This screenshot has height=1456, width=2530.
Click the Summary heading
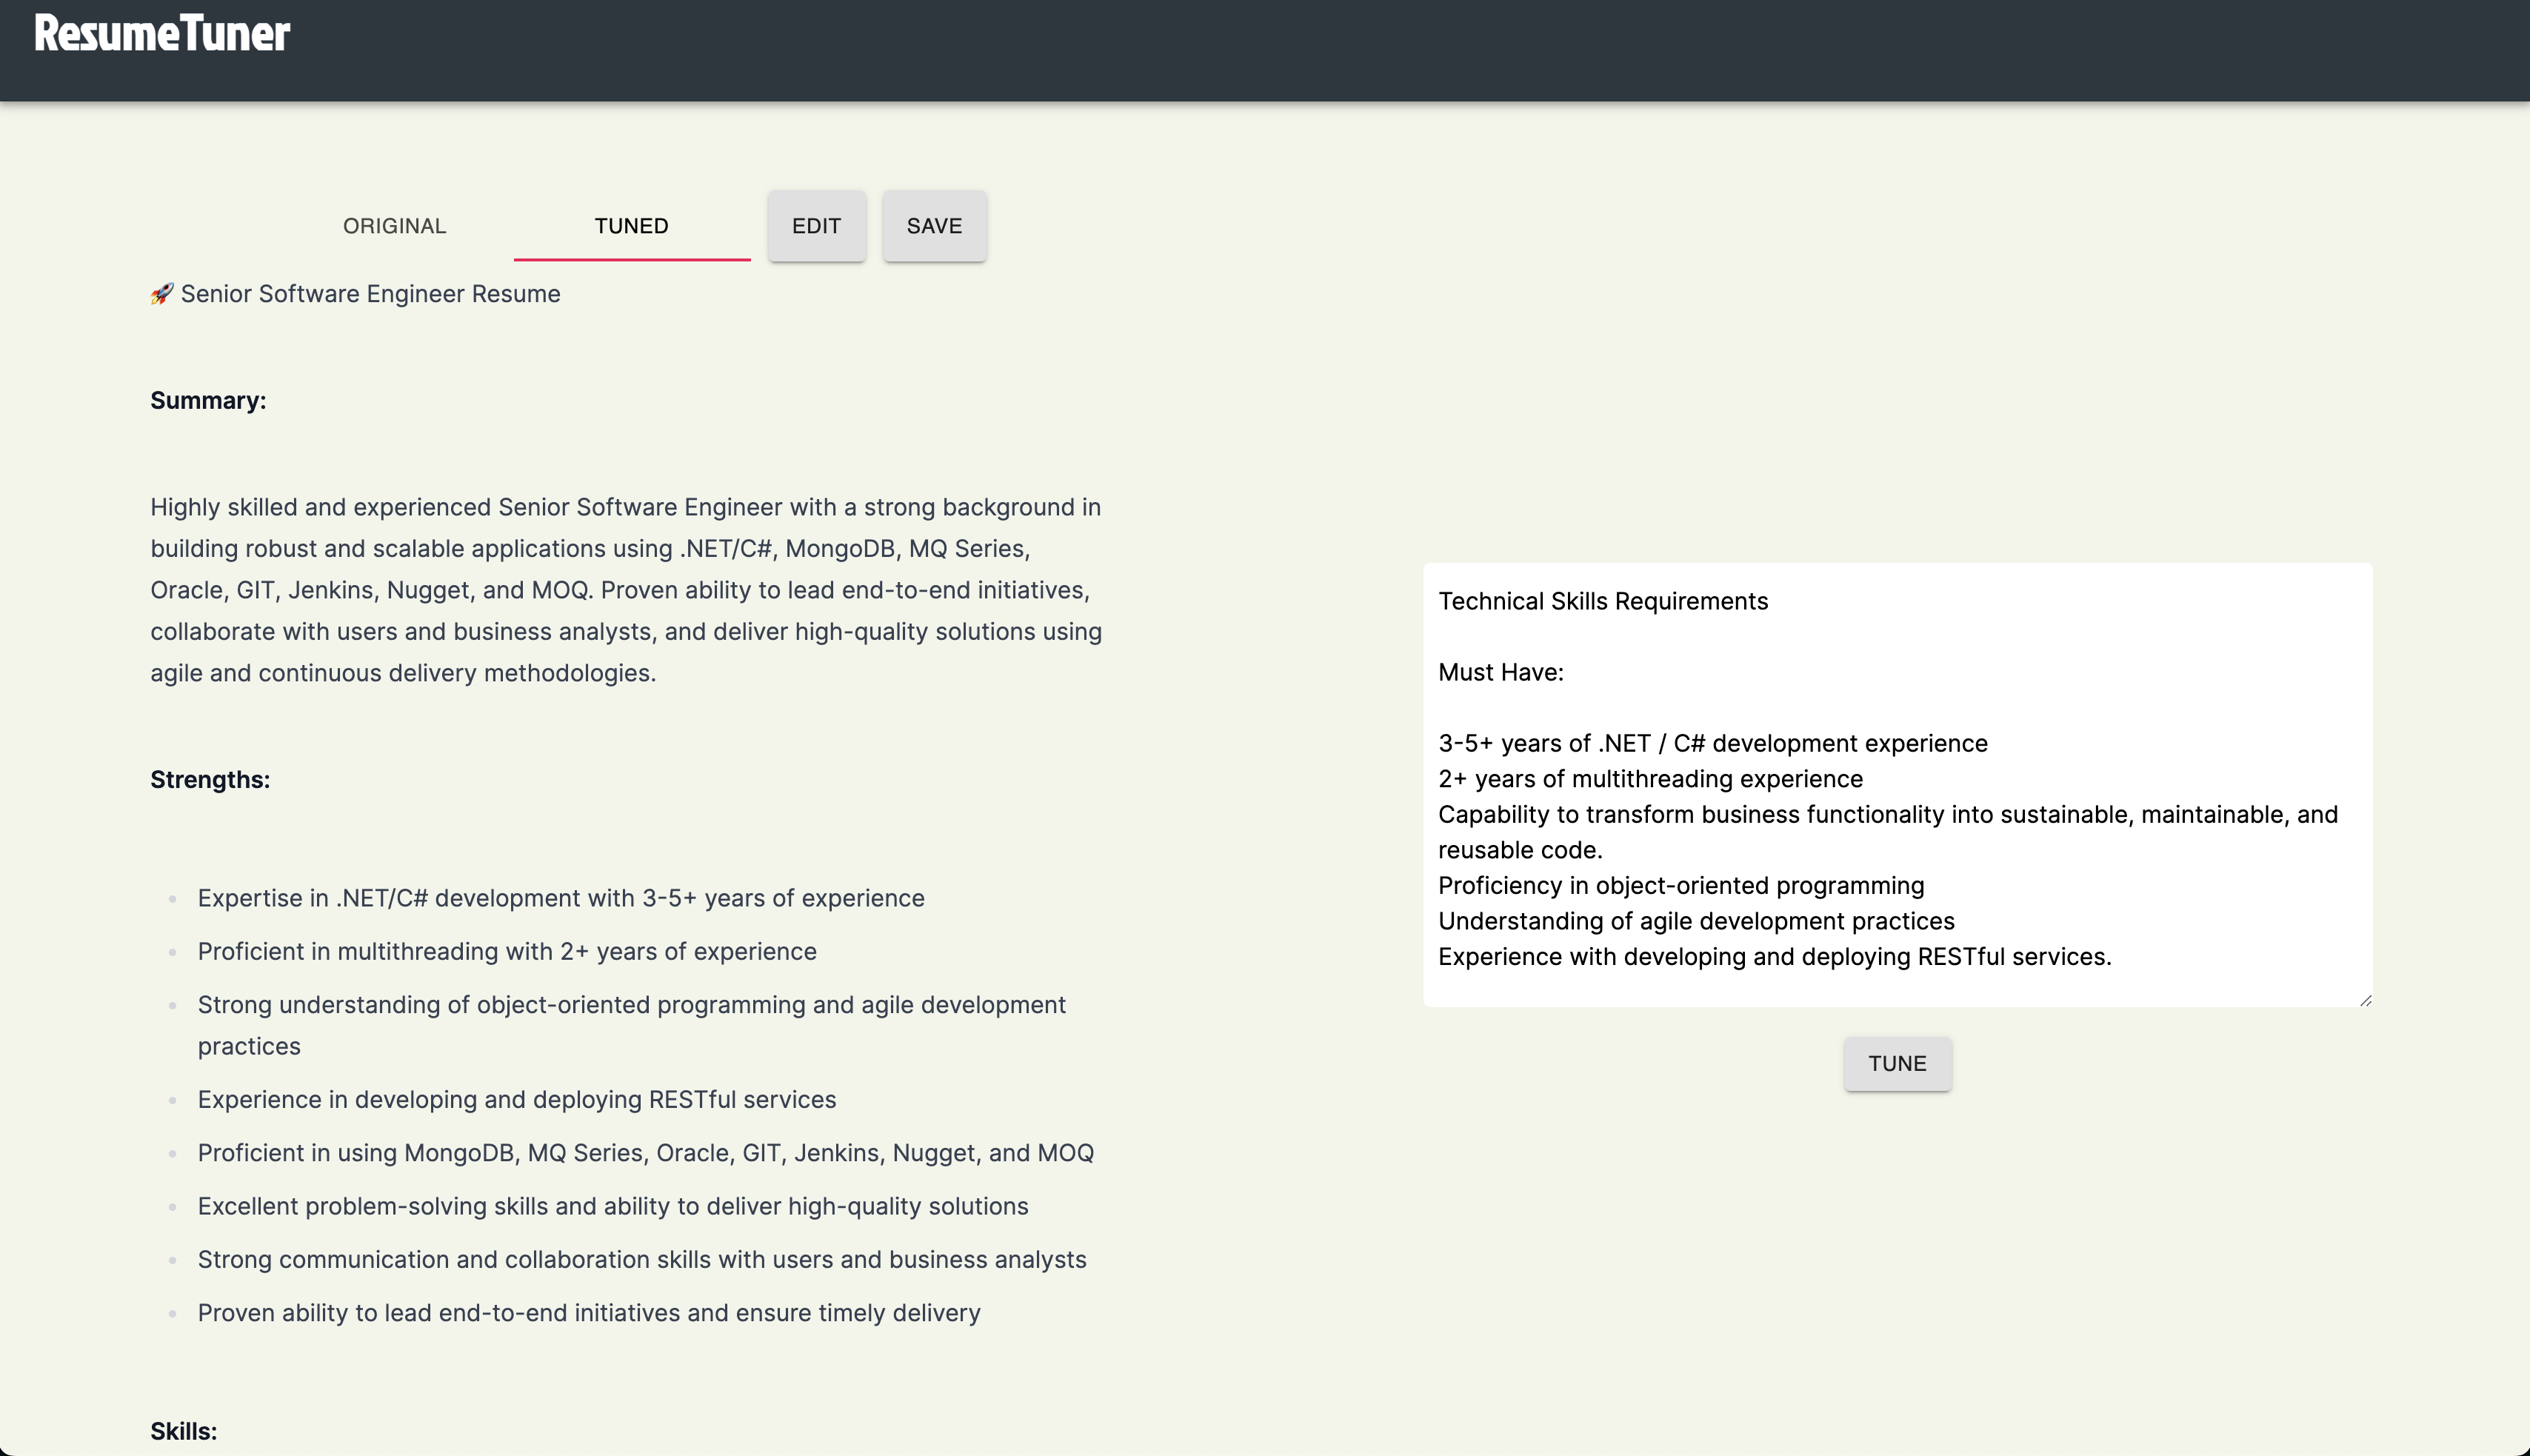tap(208, 401)
